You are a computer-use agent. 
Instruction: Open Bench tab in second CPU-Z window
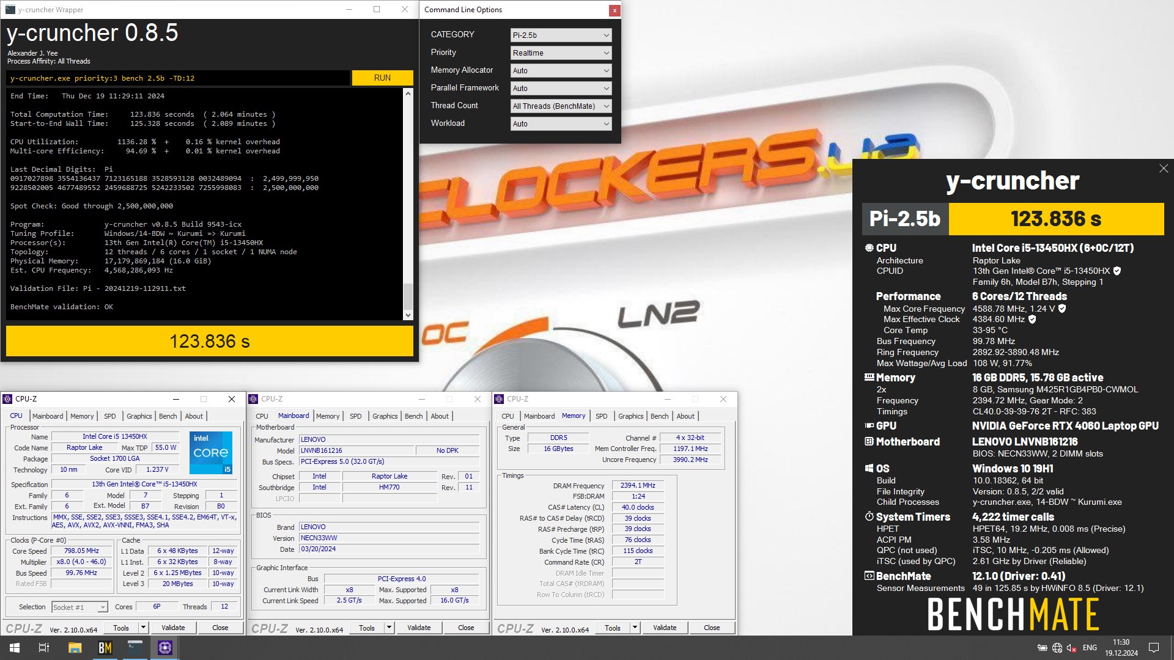click(414, 416)
